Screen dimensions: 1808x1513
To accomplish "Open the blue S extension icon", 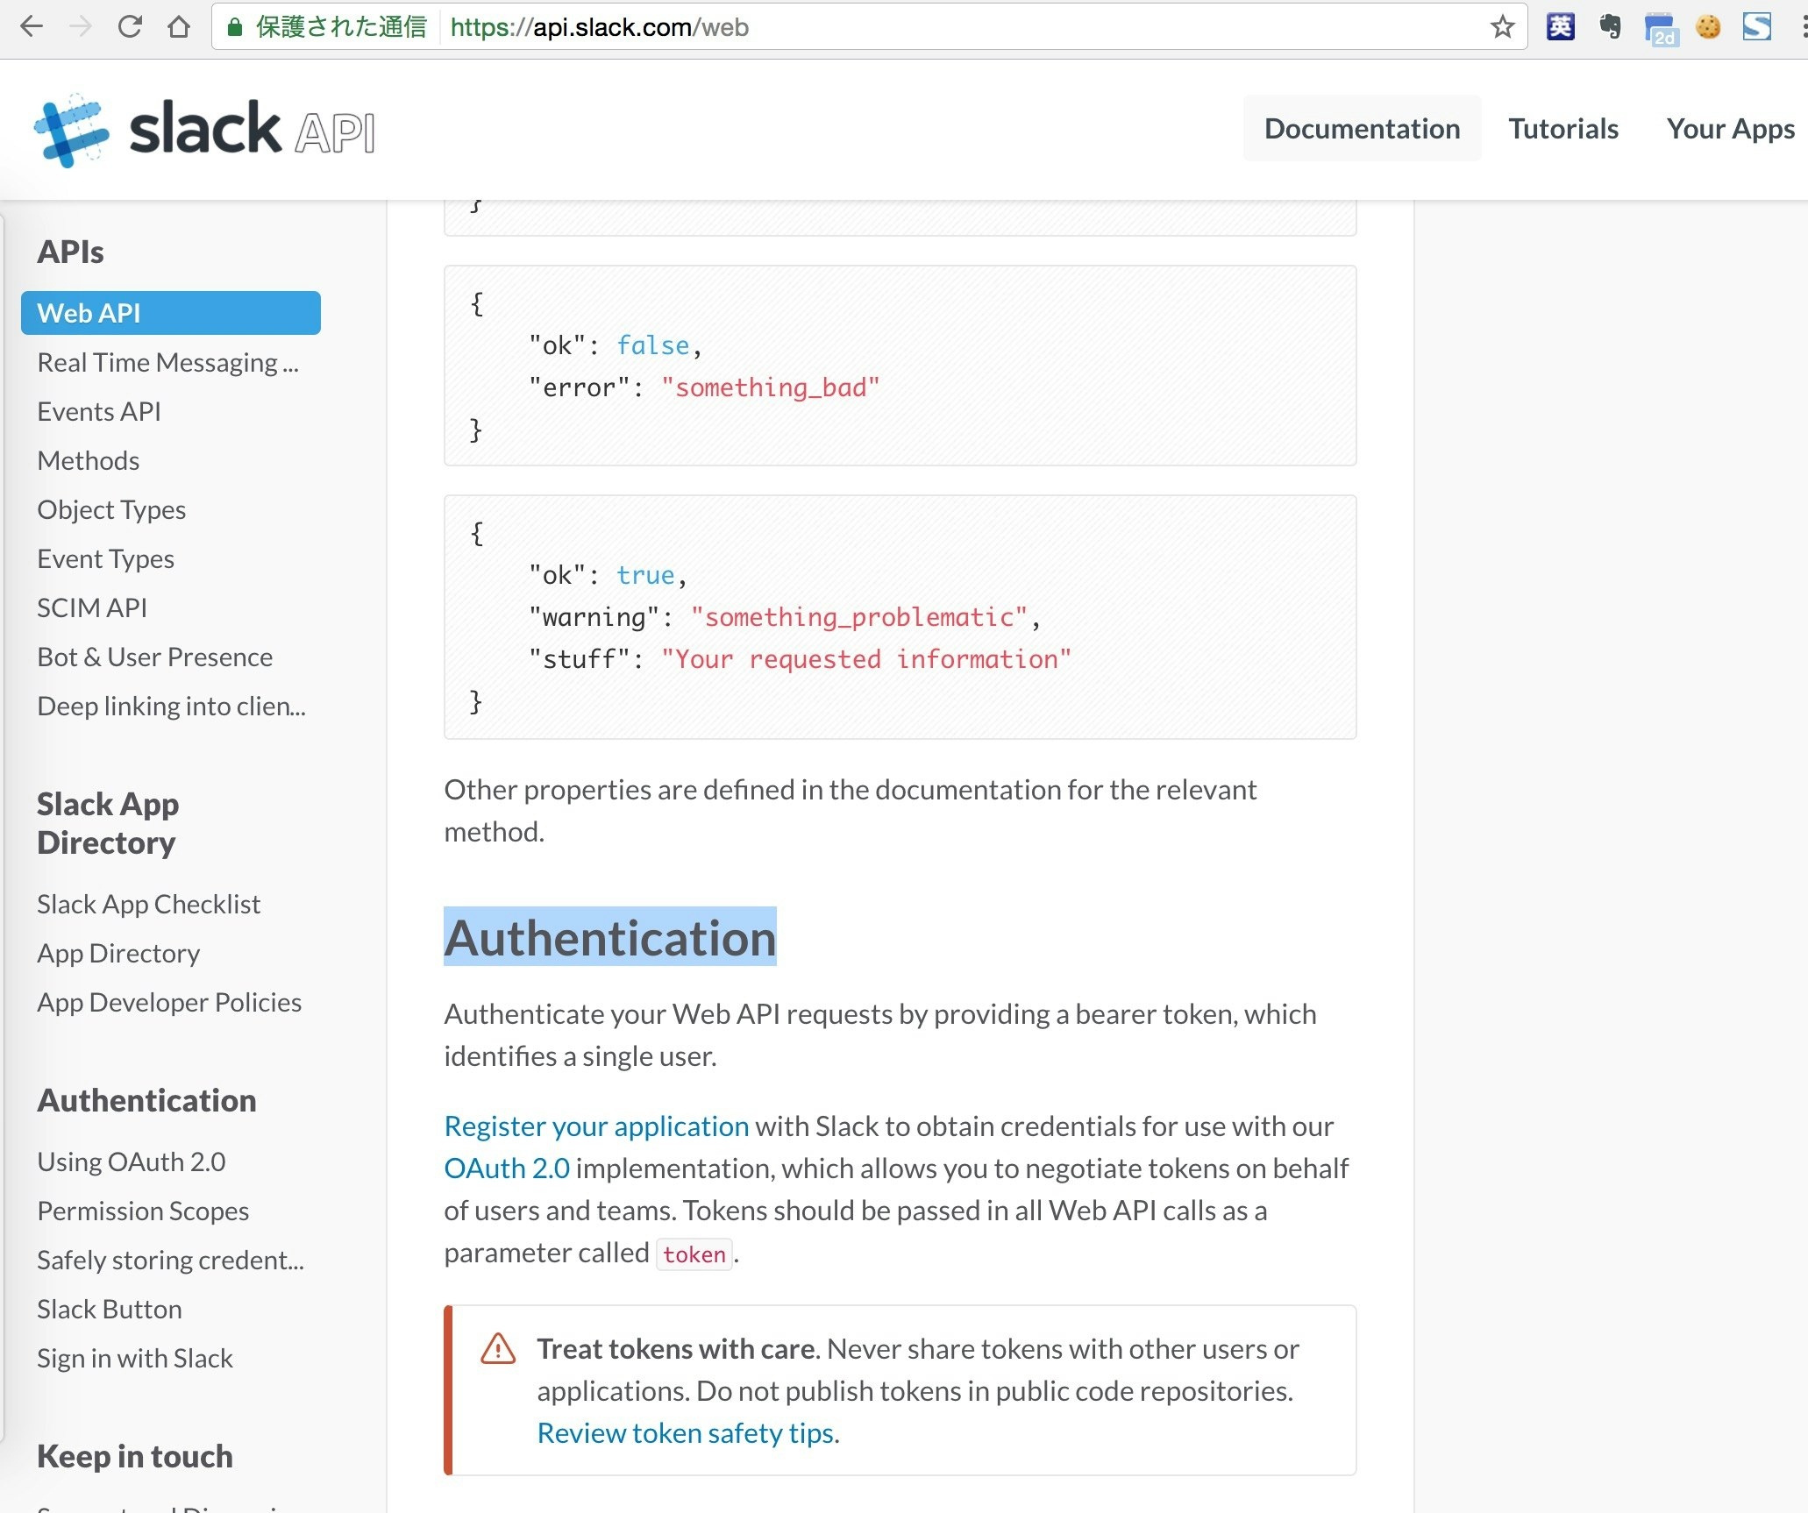I will click(1757, 27).
